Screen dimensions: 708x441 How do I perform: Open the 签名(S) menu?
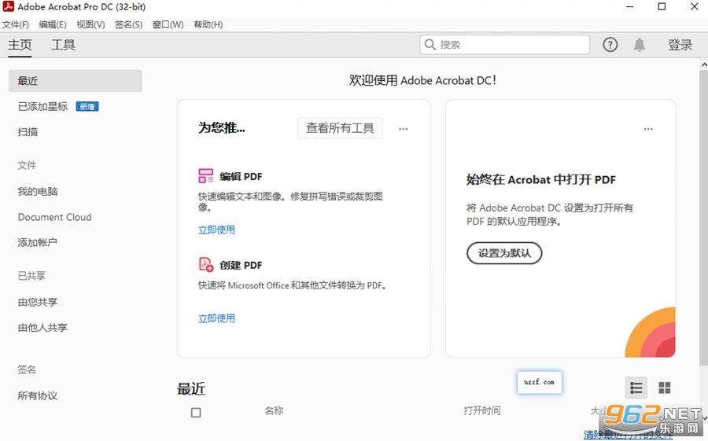128,24
